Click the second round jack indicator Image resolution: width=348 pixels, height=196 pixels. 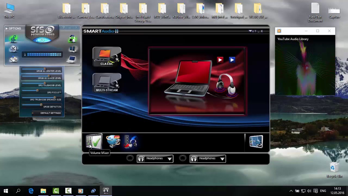pos(183,158)
